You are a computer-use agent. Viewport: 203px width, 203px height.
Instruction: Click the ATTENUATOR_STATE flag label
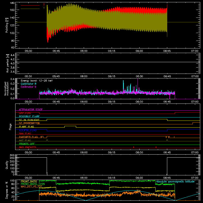coord(31,110)
